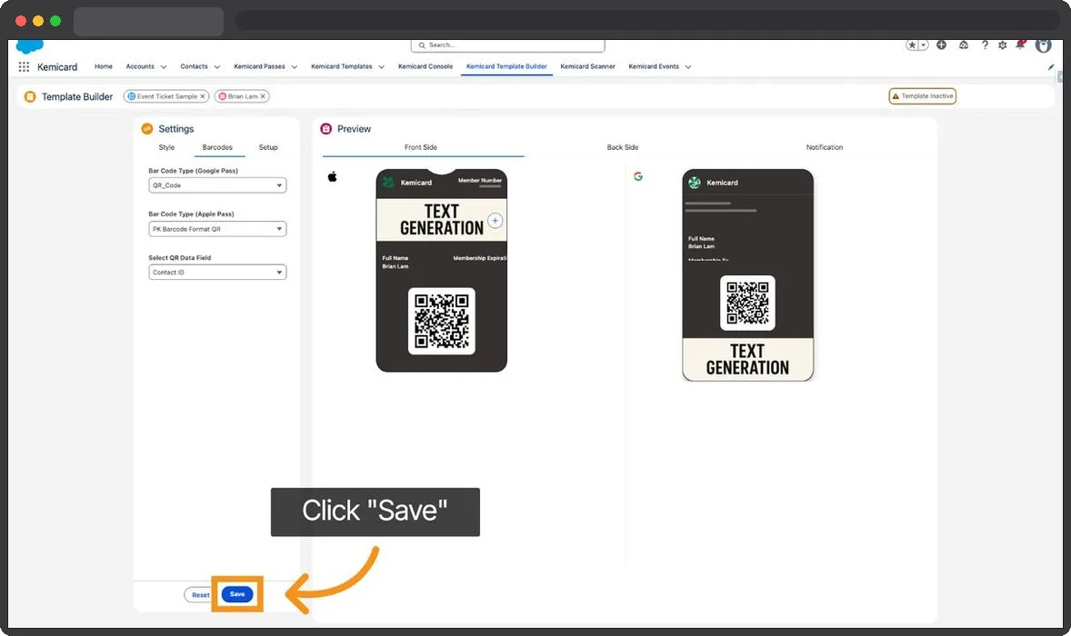Click "Member Number" on Apple pass

[x=479, y=181]
